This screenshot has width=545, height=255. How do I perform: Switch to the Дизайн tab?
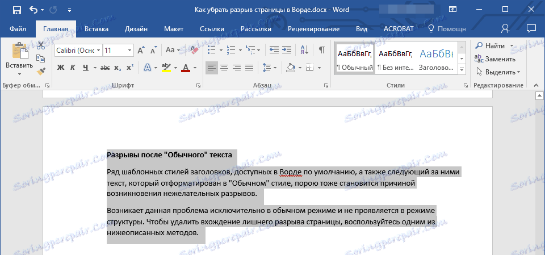pos(136,29)
